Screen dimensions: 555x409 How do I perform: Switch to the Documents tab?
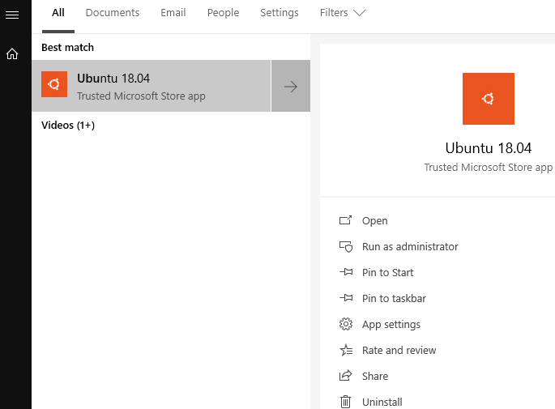click(113, 13)
